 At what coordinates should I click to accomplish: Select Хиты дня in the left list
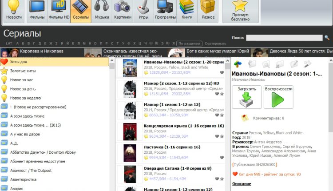pos(55,62)
